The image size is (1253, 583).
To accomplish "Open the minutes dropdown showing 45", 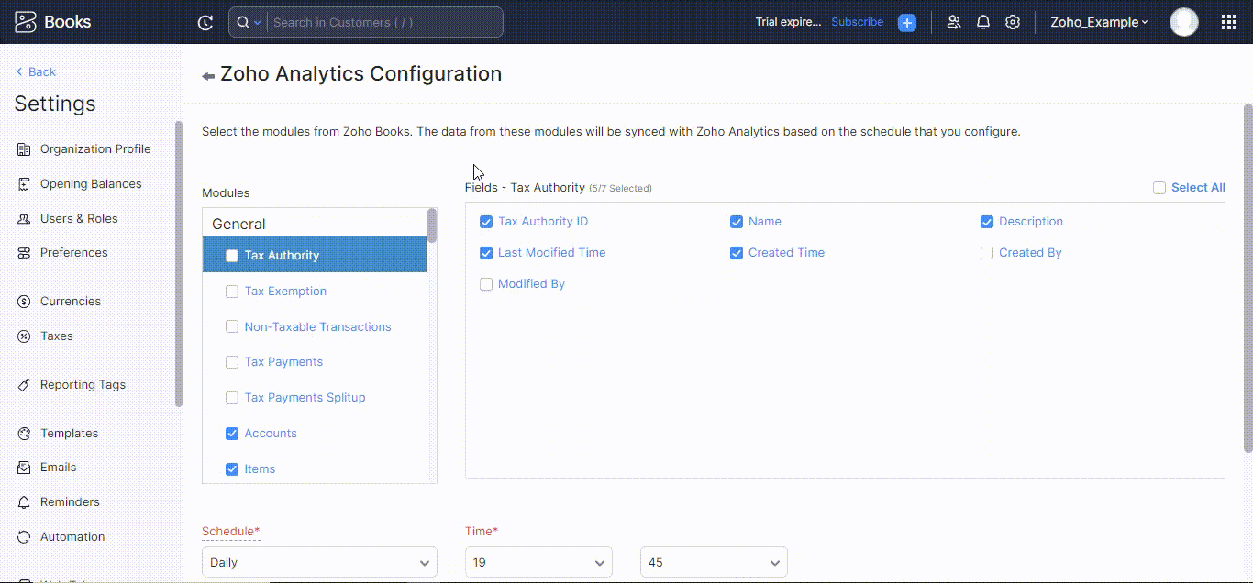I will pos(714,562).
